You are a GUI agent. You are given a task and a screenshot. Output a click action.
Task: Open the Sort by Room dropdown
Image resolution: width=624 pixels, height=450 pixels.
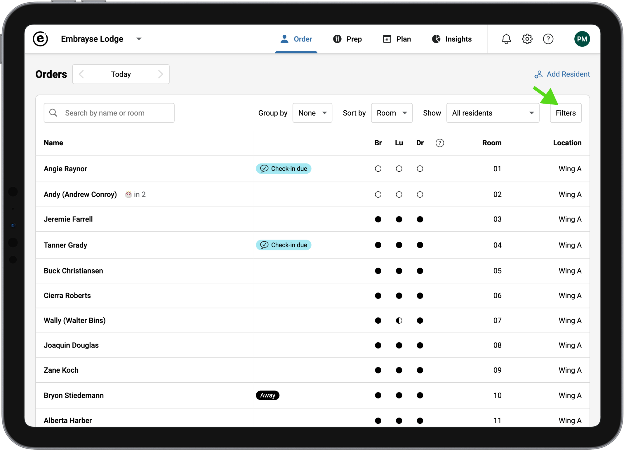tap(391, 113)
